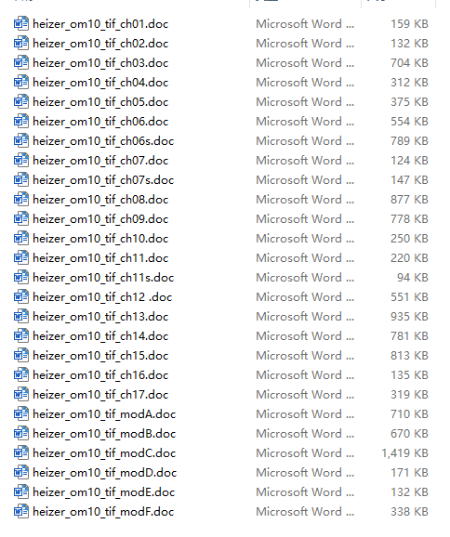
Task: Click Word icon for heizer_om10_tif_ch04.doc
Action: [x=20, y=82]
